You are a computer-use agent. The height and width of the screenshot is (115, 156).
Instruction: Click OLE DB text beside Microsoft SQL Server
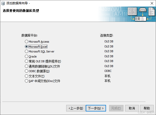(x=109, y=51)
